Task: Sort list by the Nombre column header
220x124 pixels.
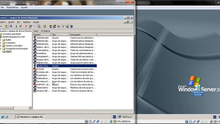Action: [42, 34]
